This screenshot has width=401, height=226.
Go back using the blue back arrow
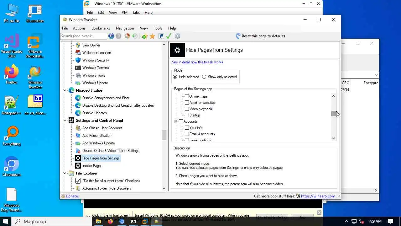point(111,36)
